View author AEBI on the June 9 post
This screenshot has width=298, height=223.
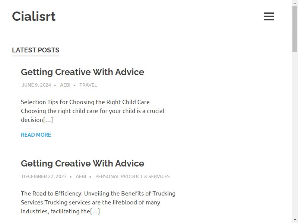[x=65, y=85]
